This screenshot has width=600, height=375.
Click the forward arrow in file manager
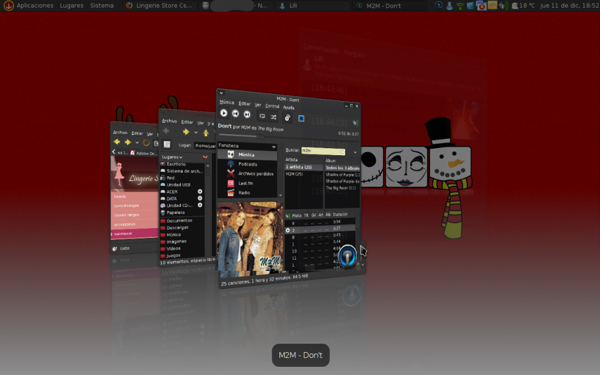coord(186,132)
